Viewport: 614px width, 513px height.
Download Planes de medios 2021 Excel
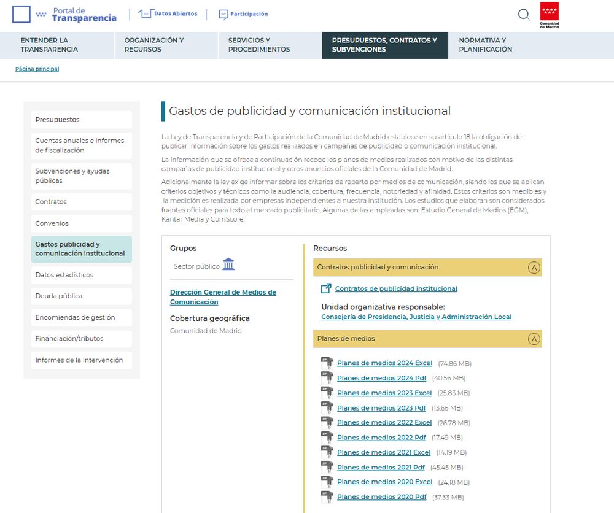[384, 452]
